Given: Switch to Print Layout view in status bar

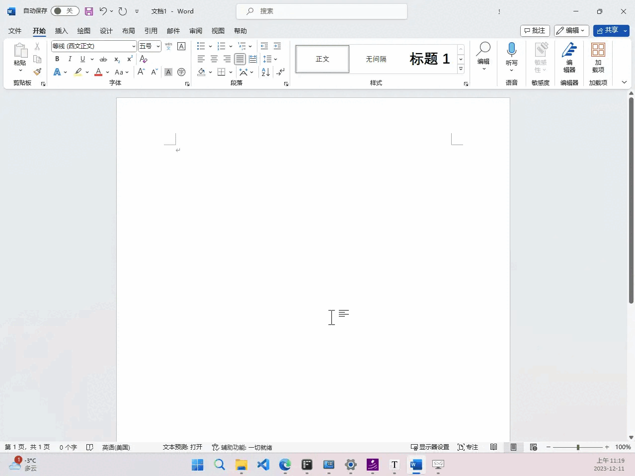Looking at the screenshot, I should 513,447.
